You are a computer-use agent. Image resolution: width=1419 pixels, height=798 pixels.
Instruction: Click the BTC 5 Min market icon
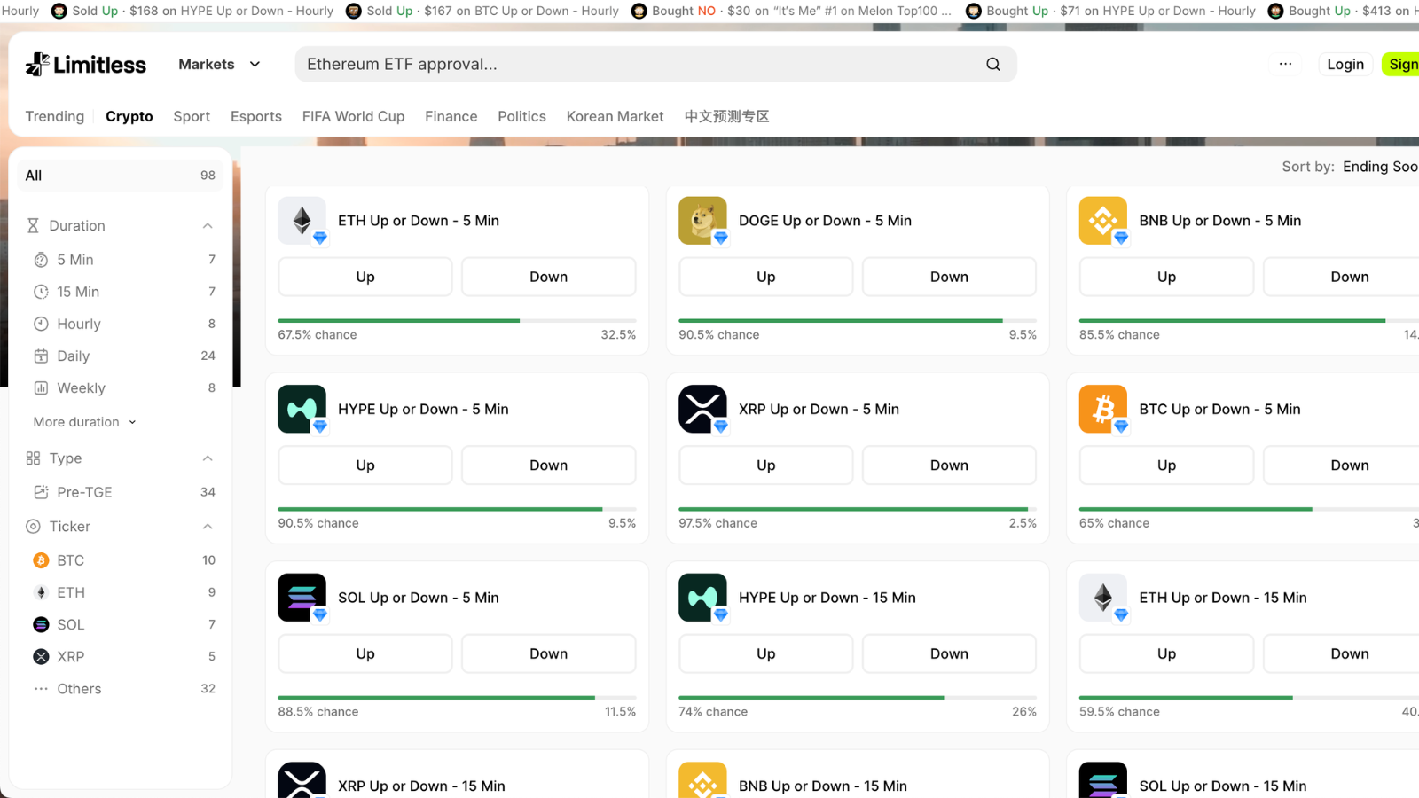coord(1103,409)
